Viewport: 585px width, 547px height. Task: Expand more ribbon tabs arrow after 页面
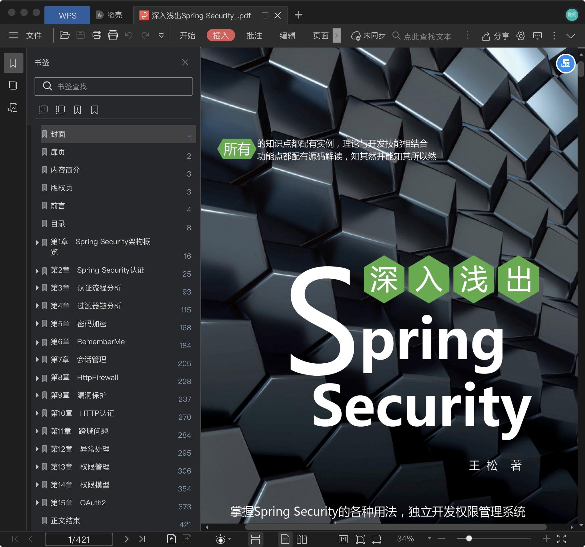[x=337, y=35]
